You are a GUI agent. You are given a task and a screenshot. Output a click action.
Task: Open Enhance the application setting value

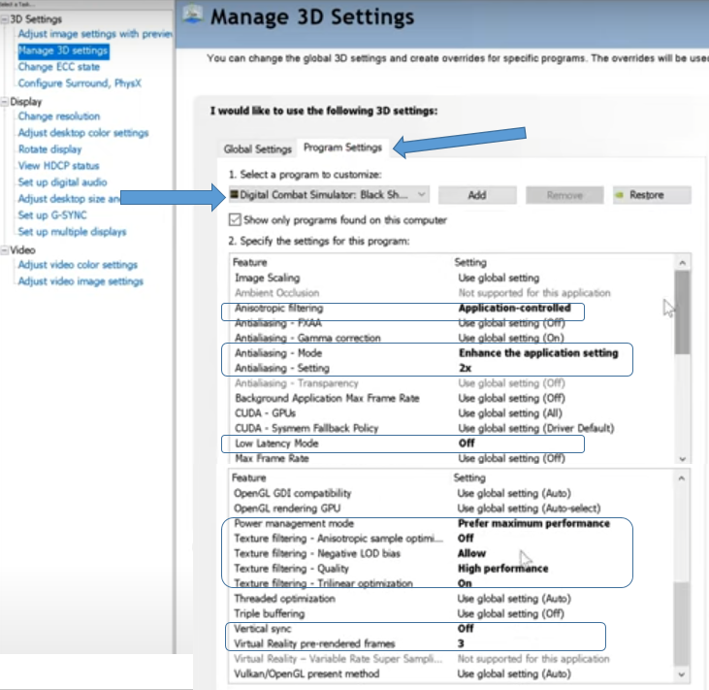pyautogui.click(x=538, y=353)
